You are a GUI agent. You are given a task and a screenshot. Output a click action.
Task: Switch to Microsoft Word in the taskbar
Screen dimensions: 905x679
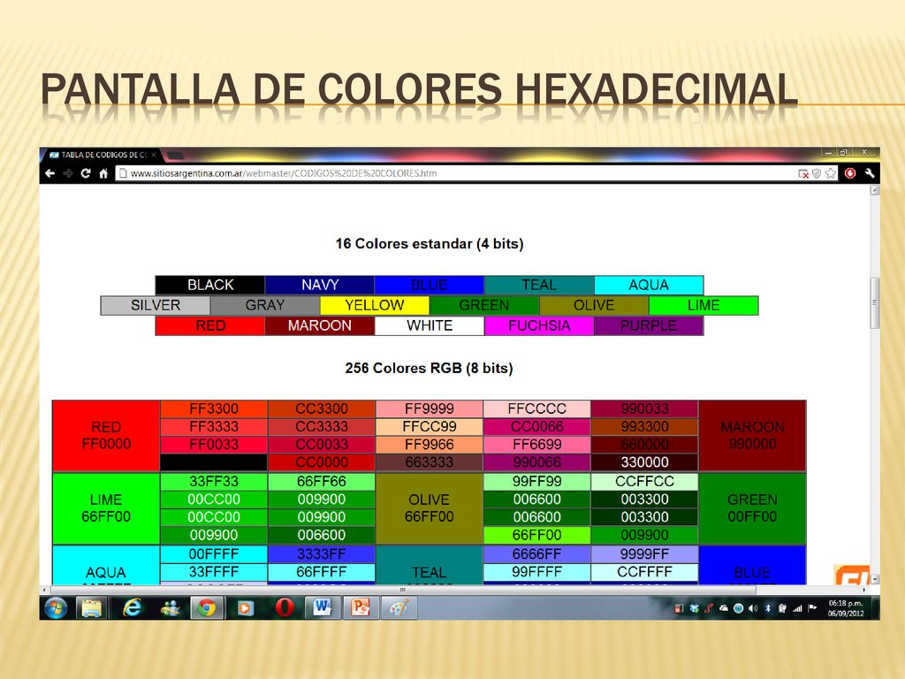point(322,608)
